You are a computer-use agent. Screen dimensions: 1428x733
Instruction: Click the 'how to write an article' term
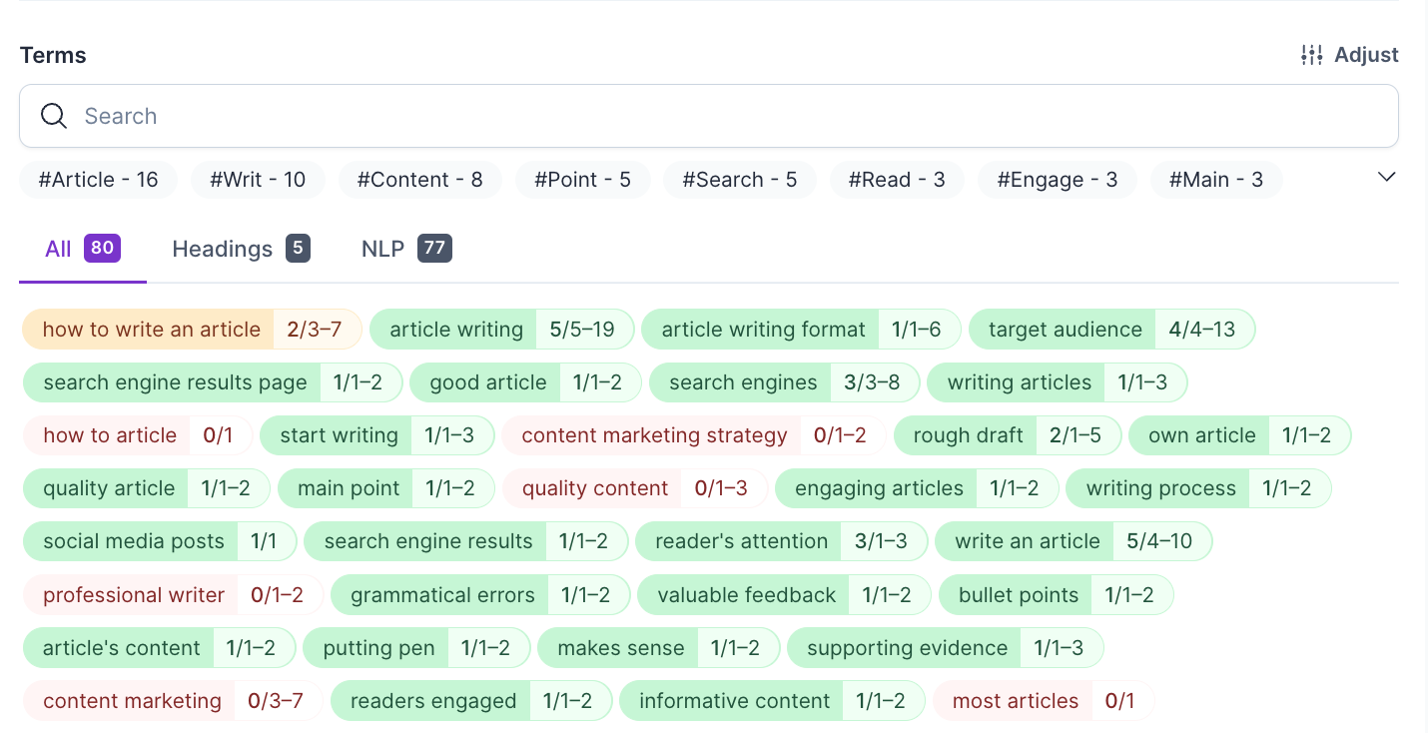151,330
